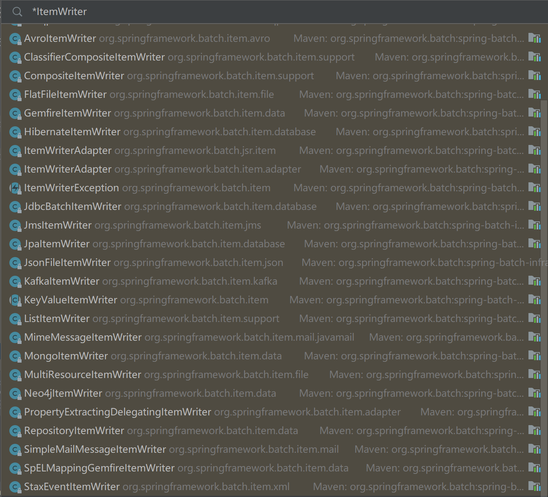Click the AvroItemWriter class icon
This screenshot has width=548, height=497.
(x=15, y=39)
